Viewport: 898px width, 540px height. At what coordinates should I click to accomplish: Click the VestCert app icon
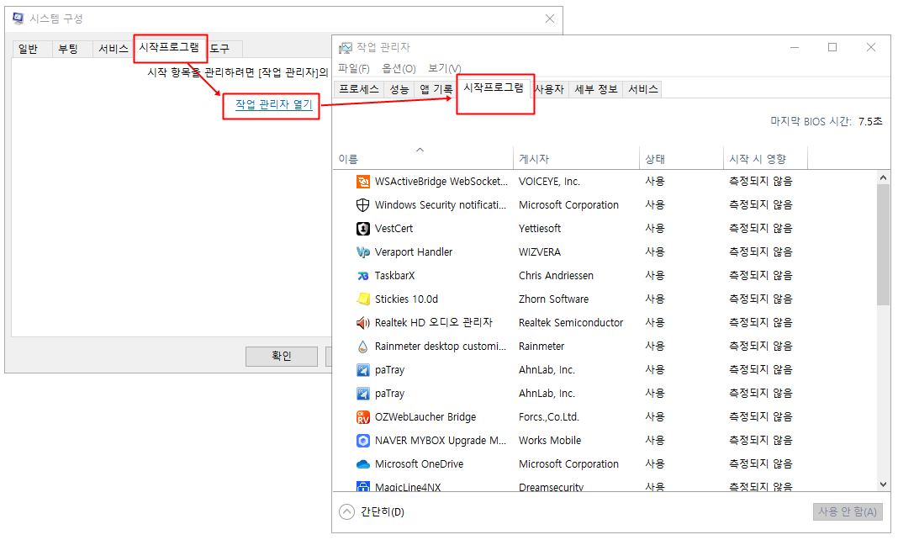[363, 229]
